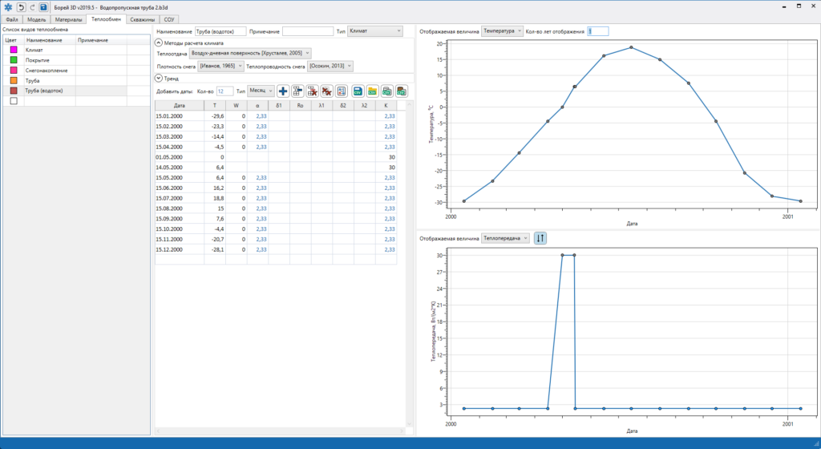The width and height of the screenshot is (821, 449).
Task: Collapse the Методы расчета климата section
Action: (x=159, y=43)
